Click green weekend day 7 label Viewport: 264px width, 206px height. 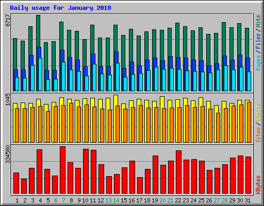pos(63,200)
